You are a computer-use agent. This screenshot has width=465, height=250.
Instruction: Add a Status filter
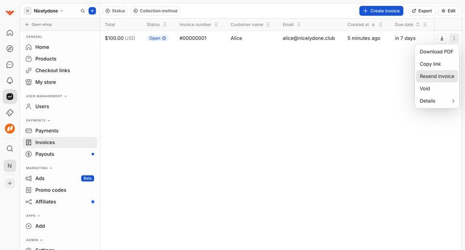(x=115, y=11)
